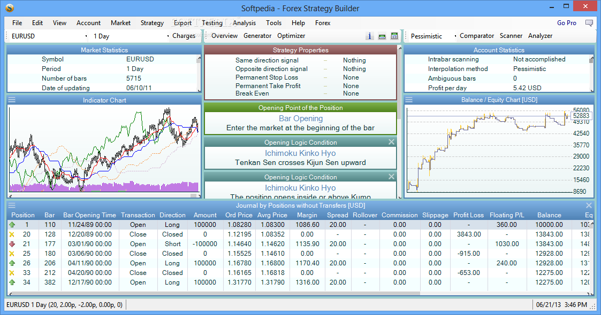Open the Analysis menu
The height and width of the screenshot is (315, 601).
pyautogui.click(x=244, y=23)
